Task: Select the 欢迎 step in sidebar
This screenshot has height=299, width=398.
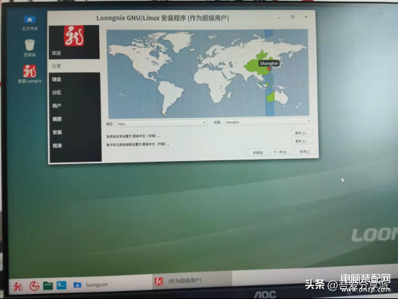Action: pos(56,53)
